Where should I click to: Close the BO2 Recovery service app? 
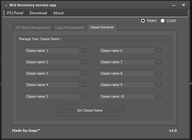tap(183, 5)
